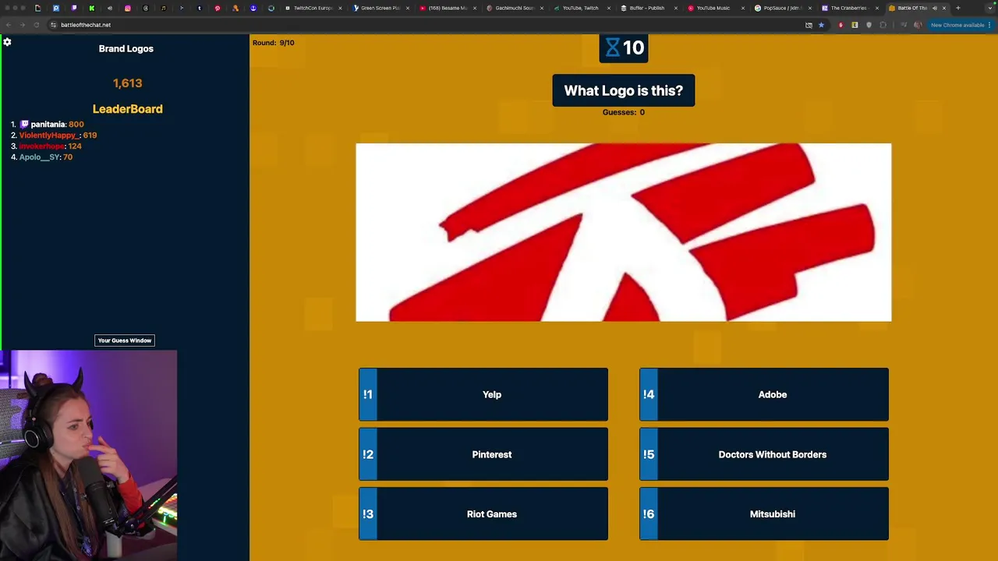Click New Chrome available update button
This screenshot has width=998, height=561.
click(x=961, y=25)
